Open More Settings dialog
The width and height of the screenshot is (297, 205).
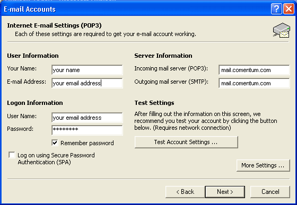point(263,165)
